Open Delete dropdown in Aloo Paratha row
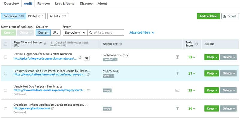This screenshot has width=240, height=118. (228, 57)
